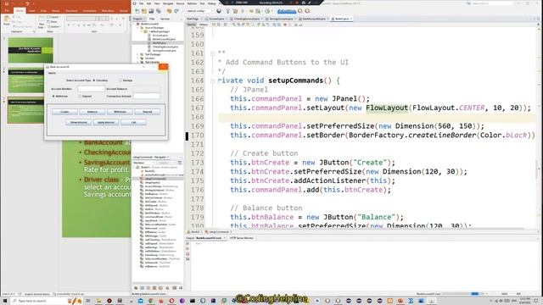Open the NetBeans Navigate menu

tap(168, 3)
